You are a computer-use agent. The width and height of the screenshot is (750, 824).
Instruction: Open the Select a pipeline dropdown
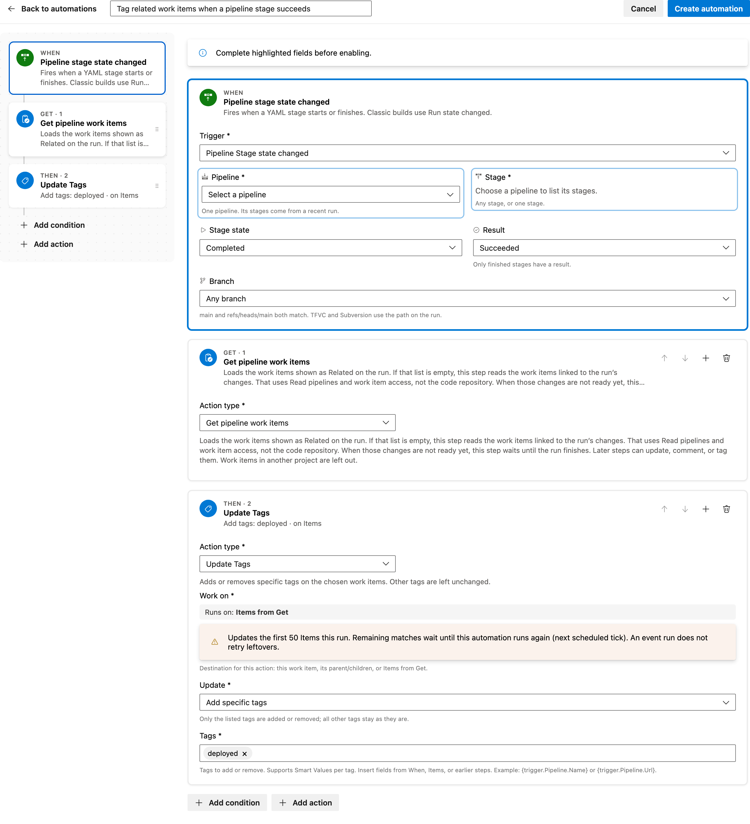[x=330, y=195]
